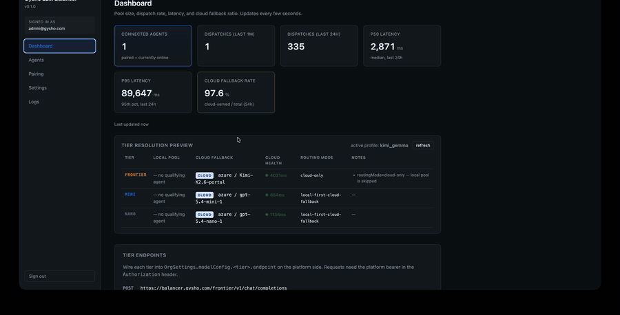This screenshot has height=315, width=620.
Task: Open the Pairing section
Action: pyautogui.click(x=60, y=74)
